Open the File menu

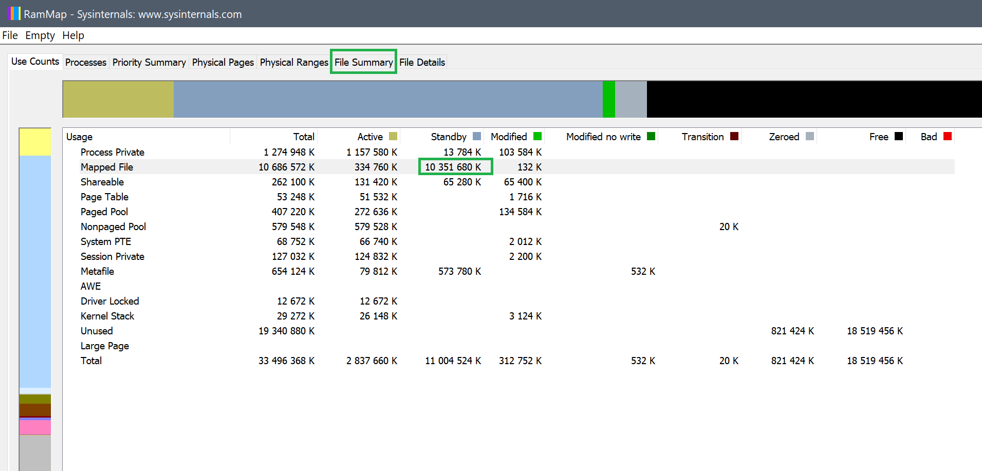pyautogui.click(x=10, y=35)
